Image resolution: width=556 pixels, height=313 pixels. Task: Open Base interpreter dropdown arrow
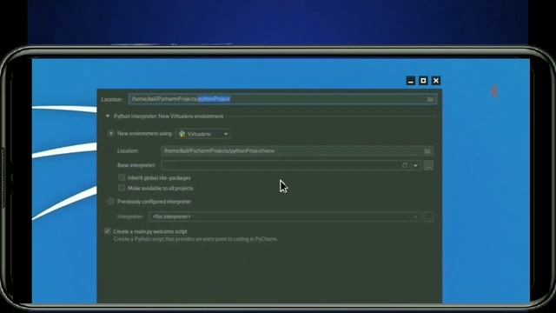tap(415, 166)
